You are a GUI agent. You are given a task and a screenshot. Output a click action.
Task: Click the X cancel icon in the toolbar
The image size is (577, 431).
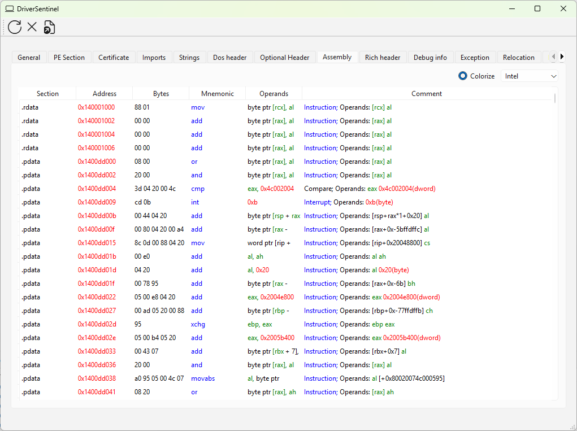click(32, 27)
